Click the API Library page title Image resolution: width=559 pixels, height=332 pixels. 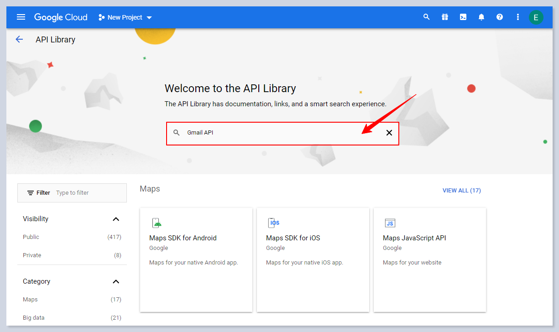(55, 40)
